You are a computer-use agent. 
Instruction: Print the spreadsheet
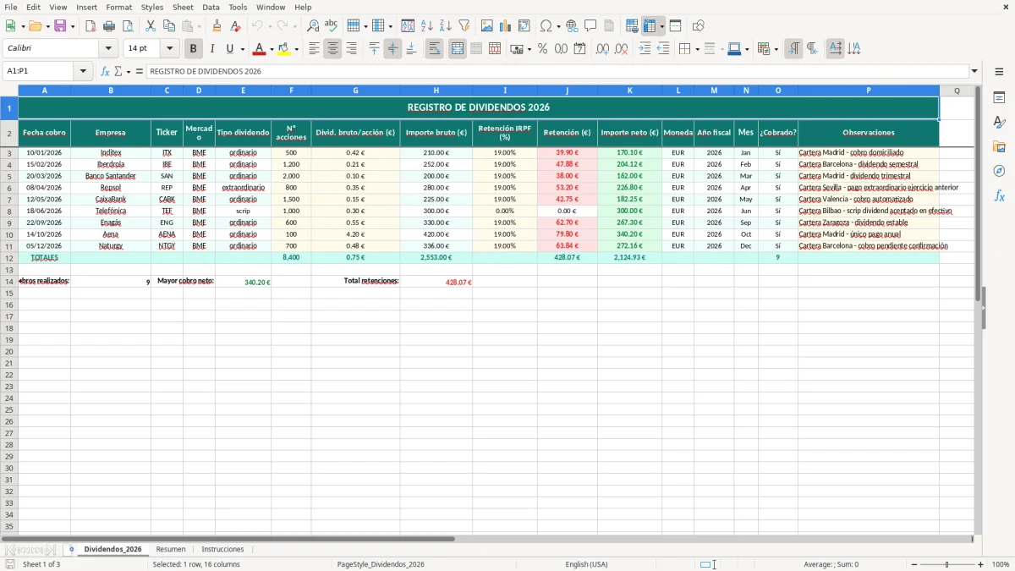click(x=109, y=26)
